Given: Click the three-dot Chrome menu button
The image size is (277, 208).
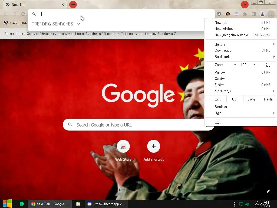Looking at the screenshot, I should 271,14.
